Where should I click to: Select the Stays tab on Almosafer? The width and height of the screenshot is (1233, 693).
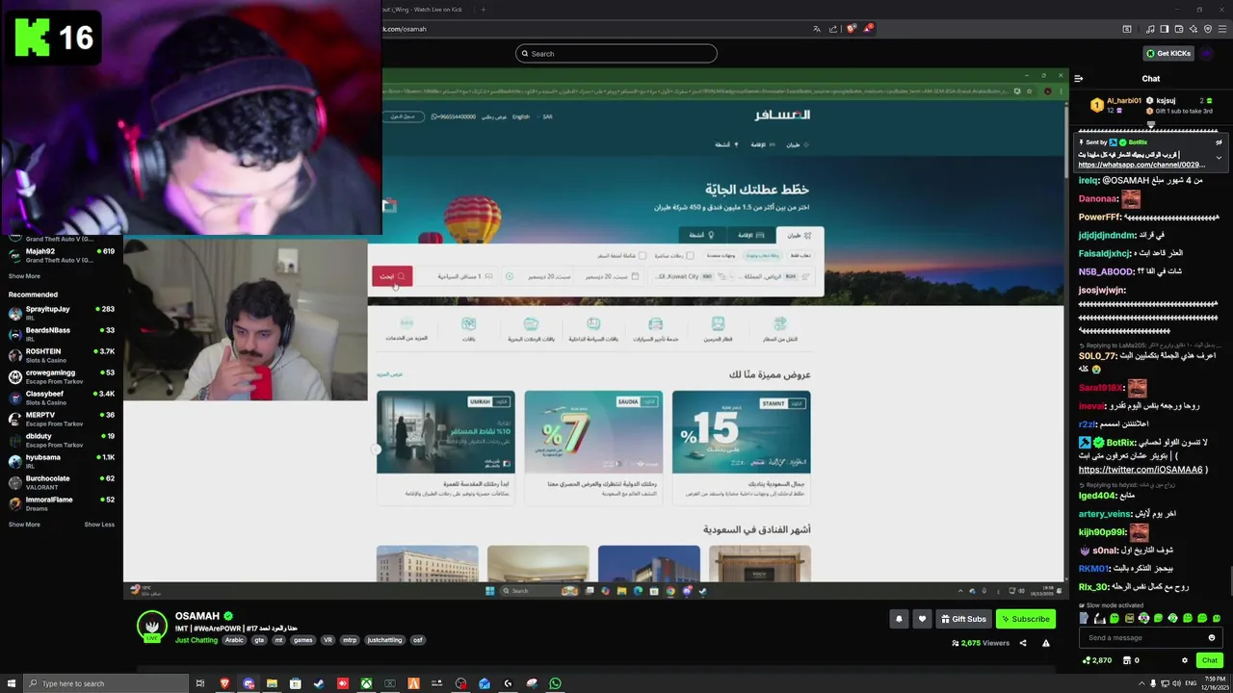pos(751,235)
